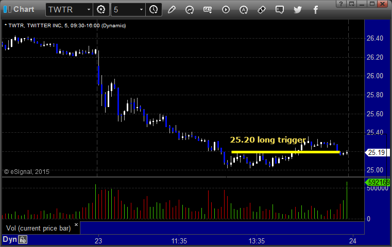This screenshot has height=247, width=392.
Task: Click the 25.19 current price marker
Action: (378, 152)
